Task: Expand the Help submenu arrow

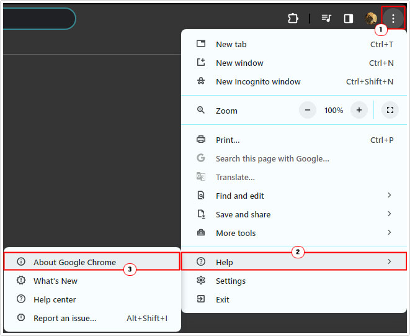Action: pos(390,261)
